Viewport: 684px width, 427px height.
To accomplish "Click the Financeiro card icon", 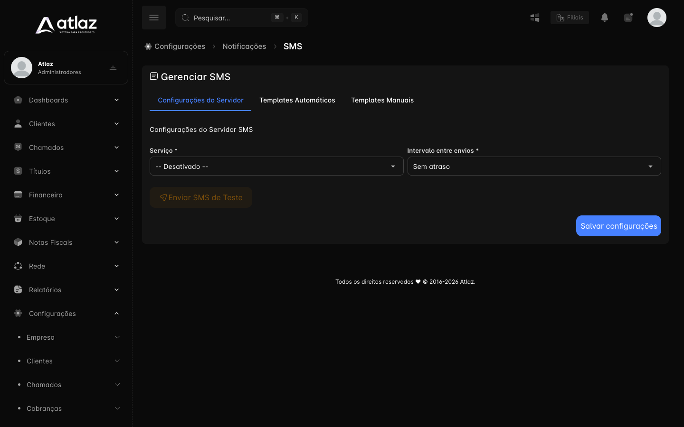I will pos(18,195).
